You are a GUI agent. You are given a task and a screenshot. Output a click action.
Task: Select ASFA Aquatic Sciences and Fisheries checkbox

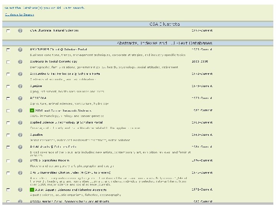[8, 190]
